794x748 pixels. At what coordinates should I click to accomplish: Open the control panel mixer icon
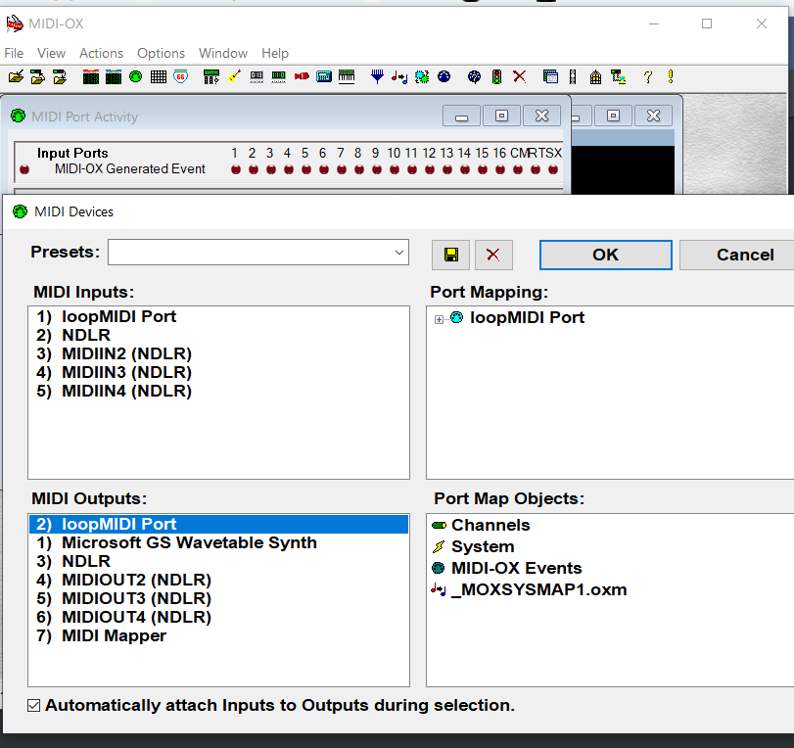point(211,77)
